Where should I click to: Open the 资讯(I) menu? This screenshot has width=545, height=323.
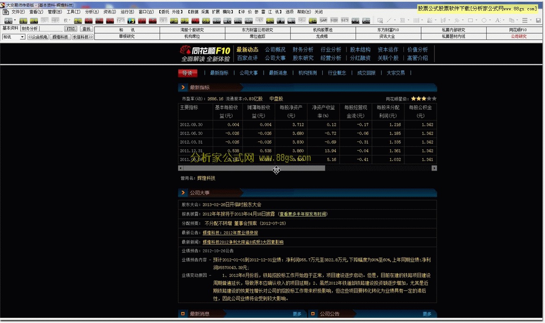tap(110, 12)
